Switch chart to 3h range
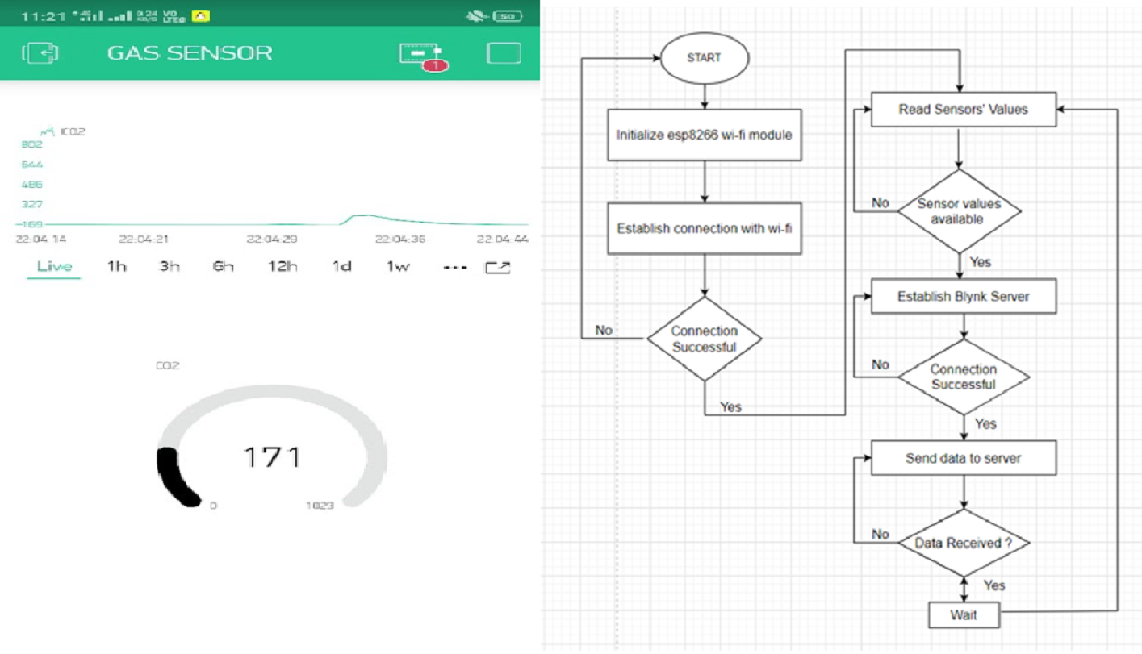 pyautogui.click(x=169, y=267)
